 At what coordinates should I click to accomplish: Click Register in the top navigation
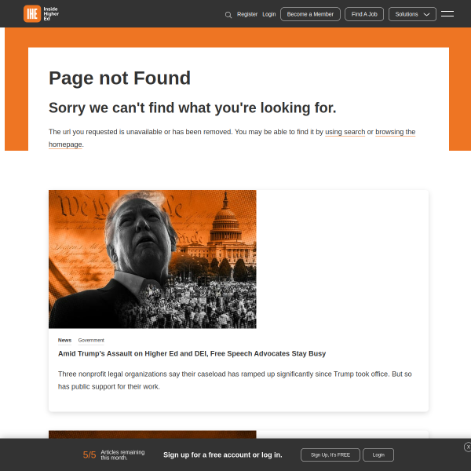(247, 14)
